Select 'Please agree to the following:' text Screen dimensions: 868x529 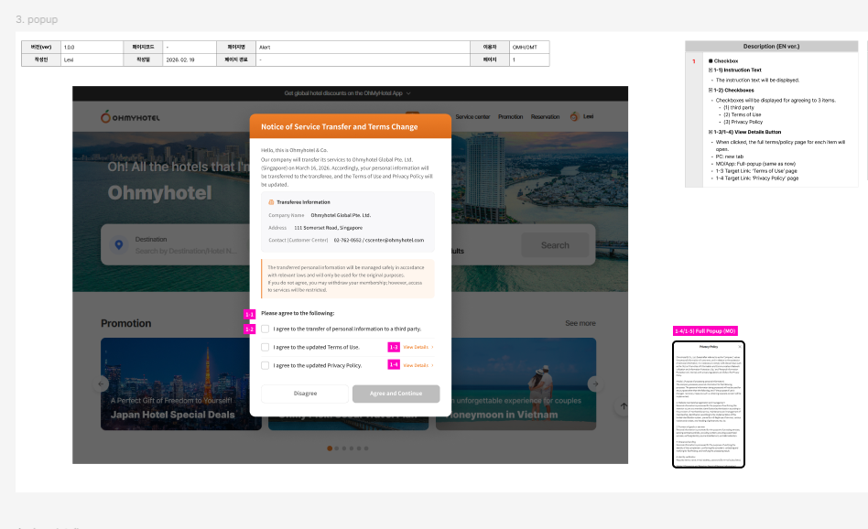coord(298,313)
